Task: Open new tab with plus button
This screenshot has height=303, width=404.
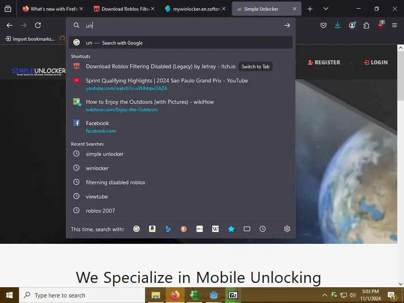Action: click(x=310, y=9)
